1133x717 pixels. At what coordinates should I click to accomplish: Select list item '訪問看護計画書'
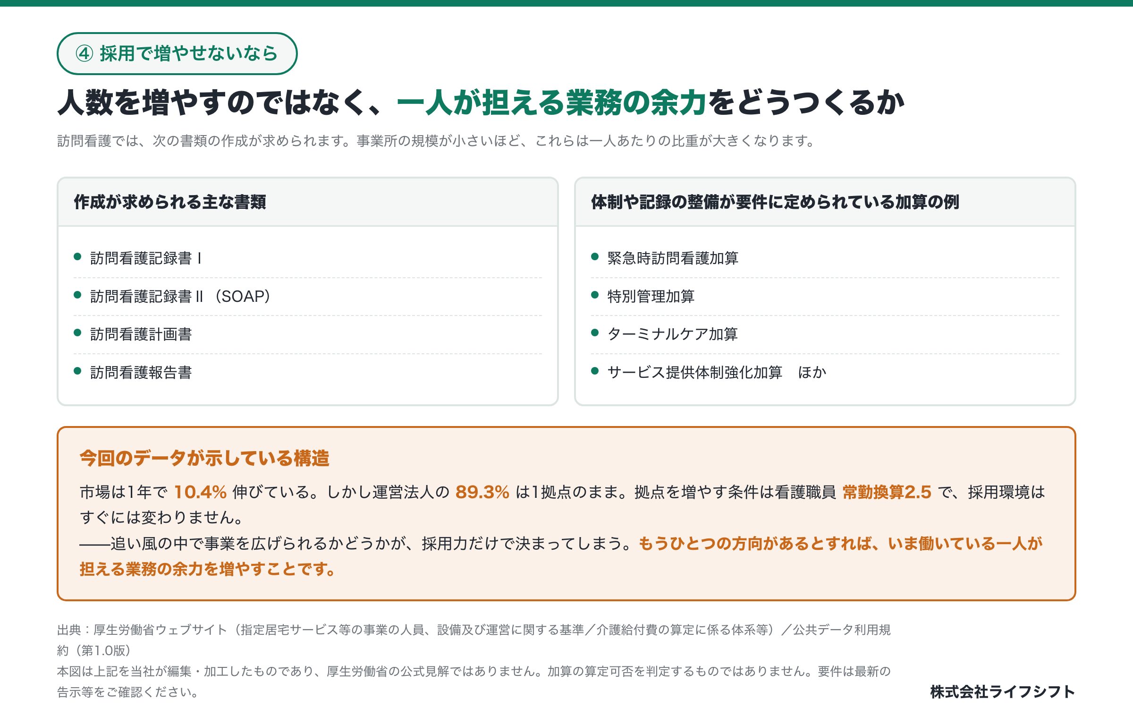[308, 334]
